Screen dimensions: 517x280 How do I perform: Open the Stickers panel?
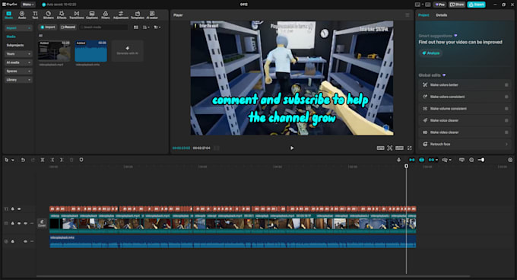(x=48, y=15)
